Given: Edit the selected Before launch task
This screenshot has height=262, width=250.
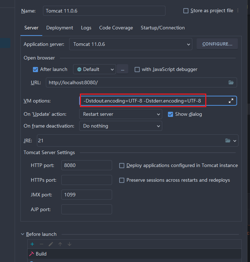Looking at the screenshot, I should click(51, 244).
